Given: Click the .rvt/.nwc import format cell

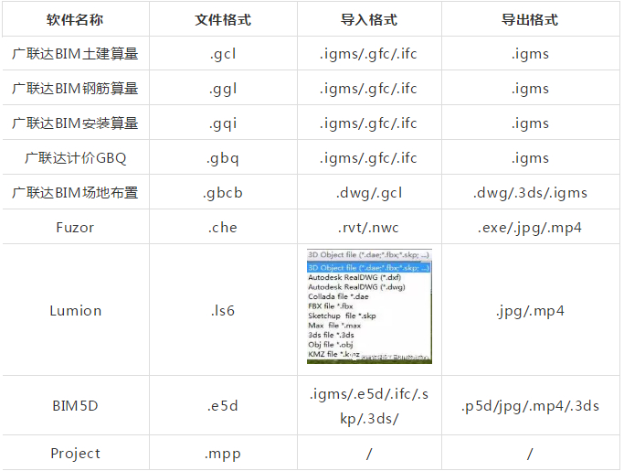Looking at the screenshot, I should pos(368,228).
